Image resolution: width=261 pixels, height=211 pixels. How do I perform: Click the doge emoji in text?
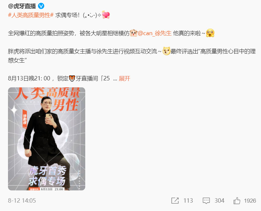pos(166,51)
